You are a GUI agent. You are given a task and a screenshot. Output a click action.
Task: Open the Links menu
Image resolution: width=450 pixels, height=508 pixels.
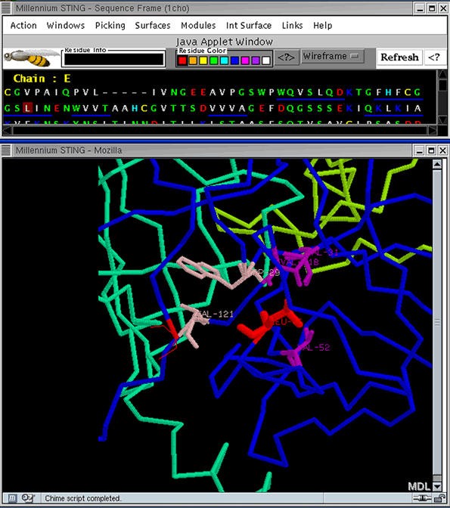292,25
